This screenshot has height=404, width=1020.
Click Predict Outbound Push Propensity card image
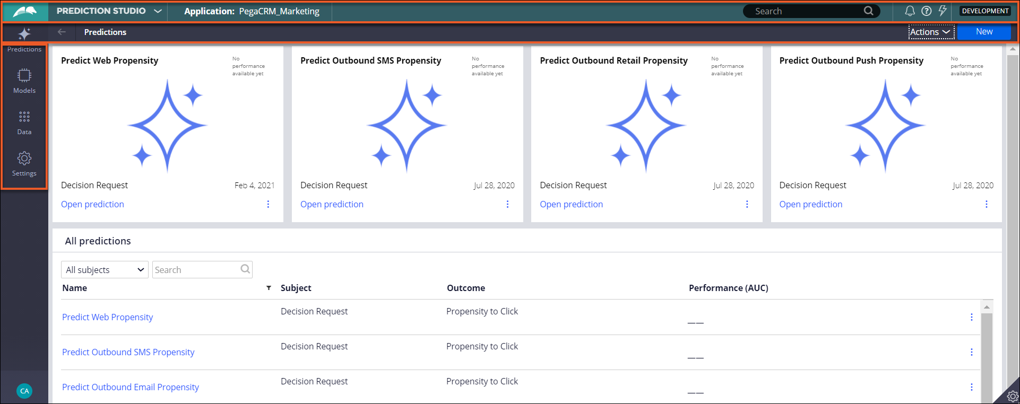click(885, 126)
